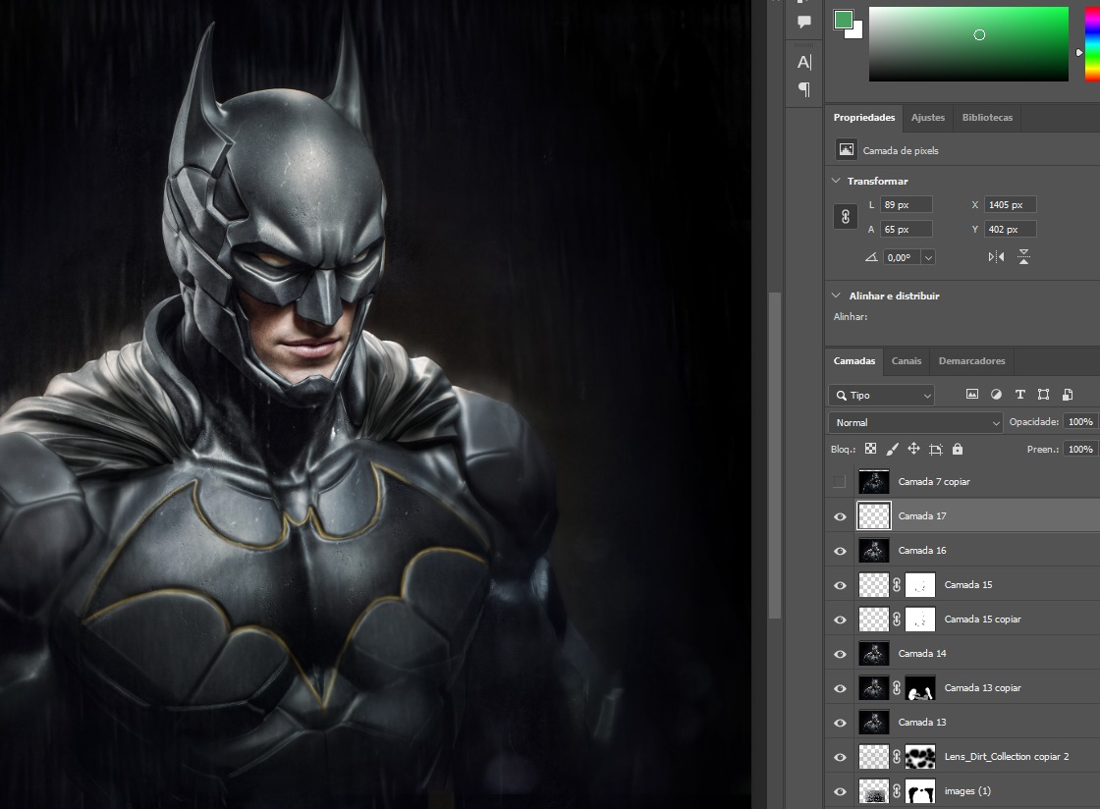Toggle the width-height link constraint button
The image size is (1100, 809).
(846, 217)
